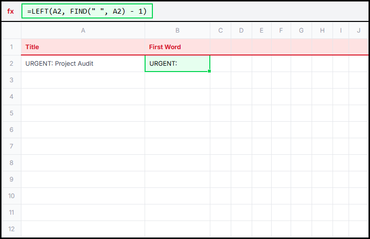
Task: Select row 12 header
Action: (x=11, y=229)
